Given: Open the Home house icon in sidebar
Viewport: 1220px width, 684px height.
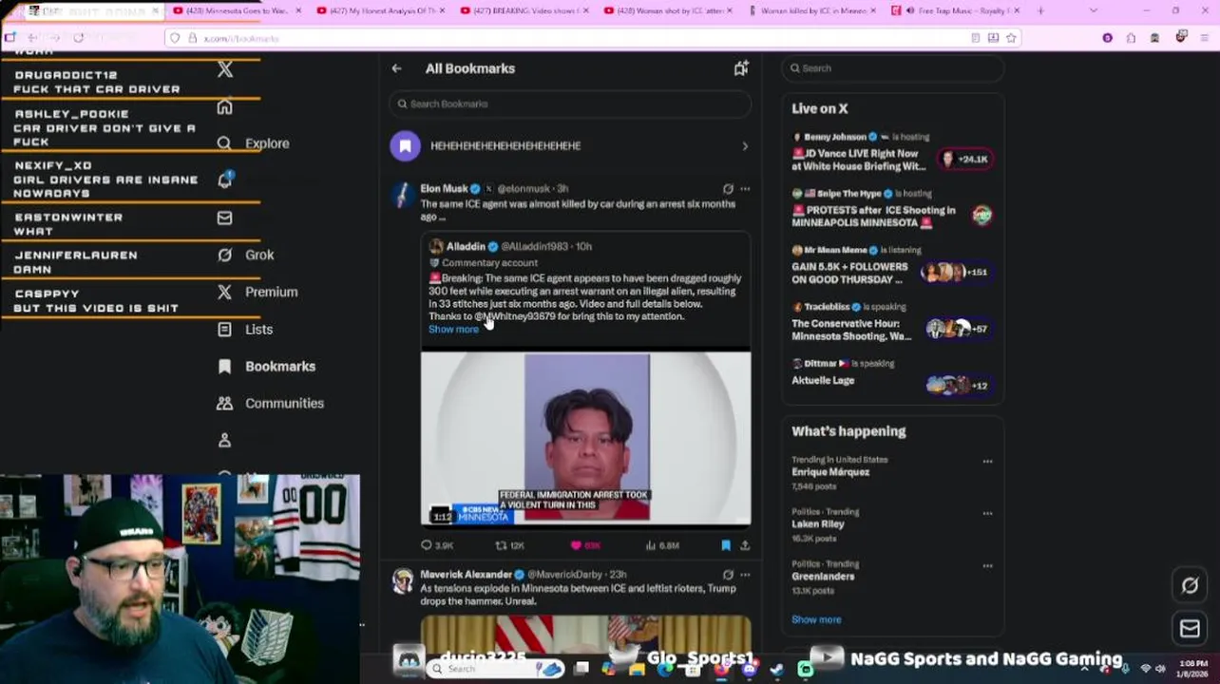Looking at the screenshot, I should 224,106.
